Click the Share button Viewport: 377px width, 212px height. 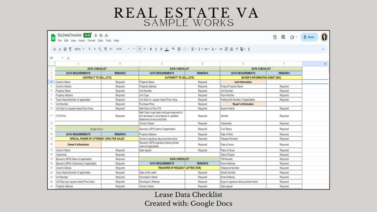coord(309,37)
